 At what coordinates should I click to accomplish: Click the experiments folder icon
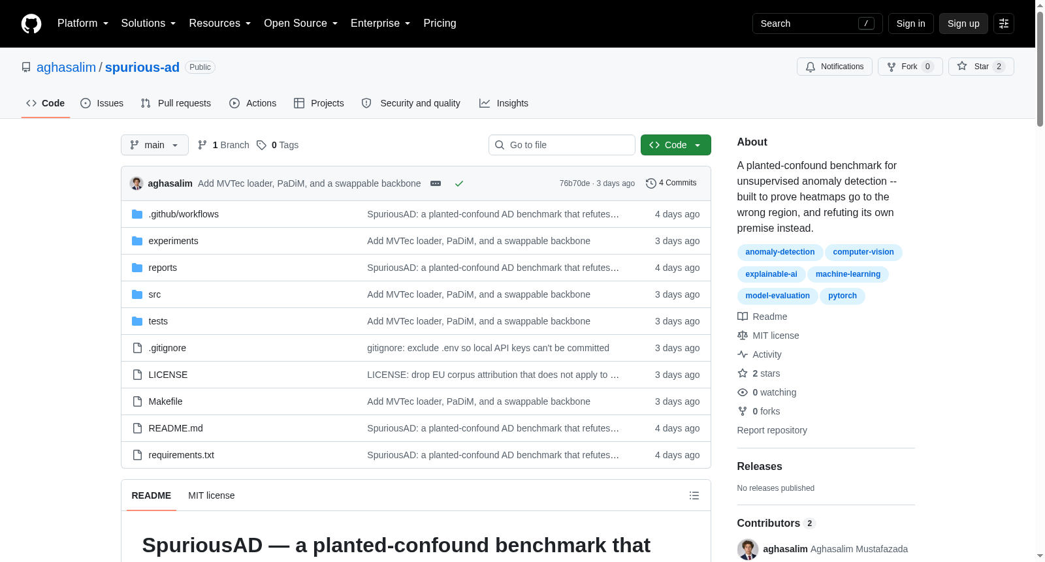point(137,241)
